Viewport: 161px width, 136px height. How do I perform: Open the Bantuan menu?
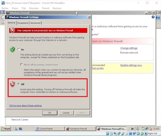click(57, 8)
